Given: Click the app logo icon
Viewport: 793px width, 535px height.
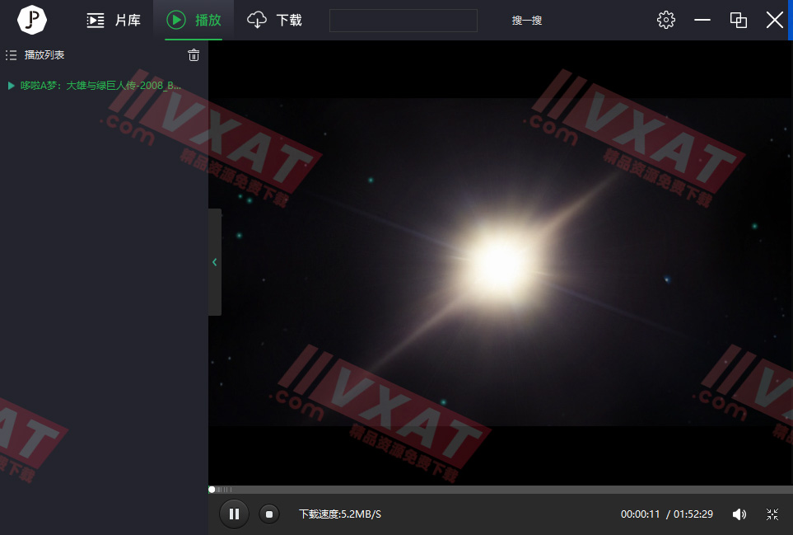Looking at the screenshot, I should tap(32, 20).
